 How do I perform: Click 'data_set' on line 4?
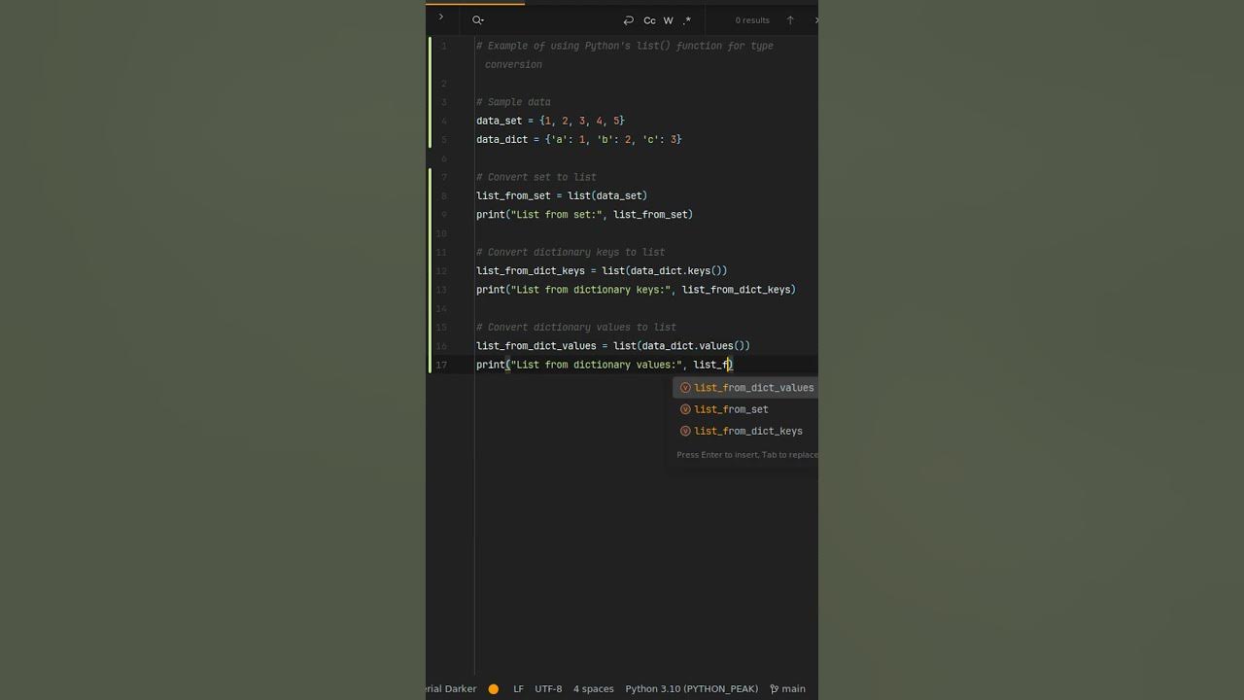499,121
